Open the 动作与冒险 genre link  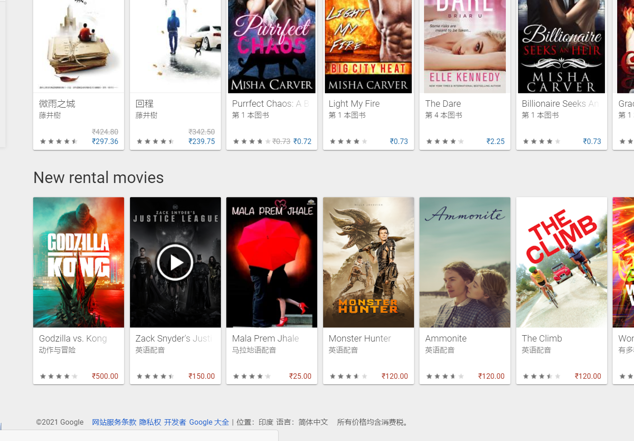point(57,350)
